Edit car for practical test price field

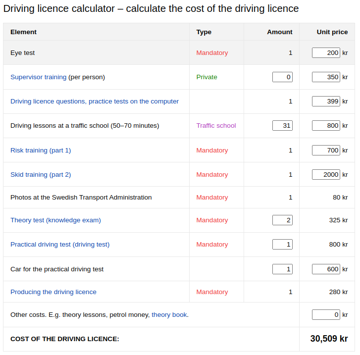click(326, 269)
